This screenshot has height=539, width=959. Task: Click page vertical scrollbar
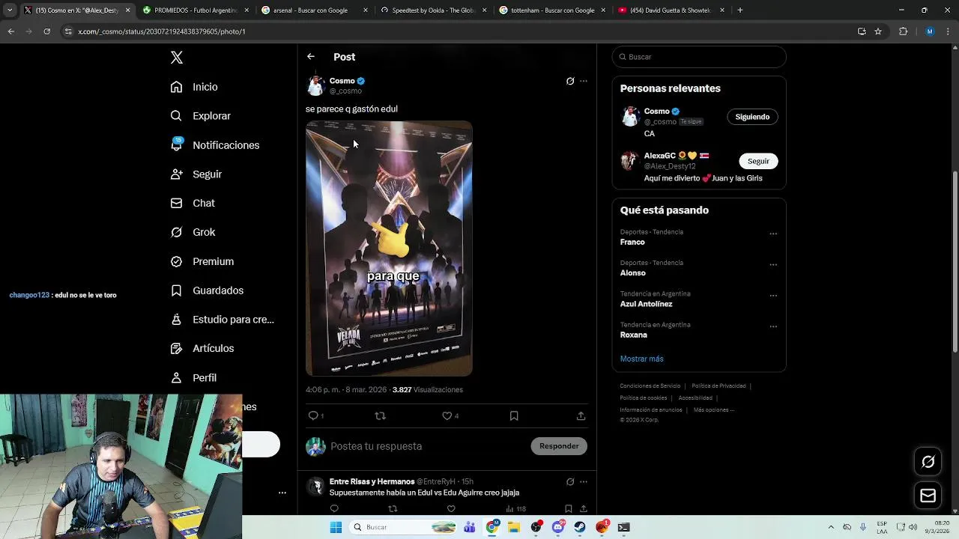(955, 262)
